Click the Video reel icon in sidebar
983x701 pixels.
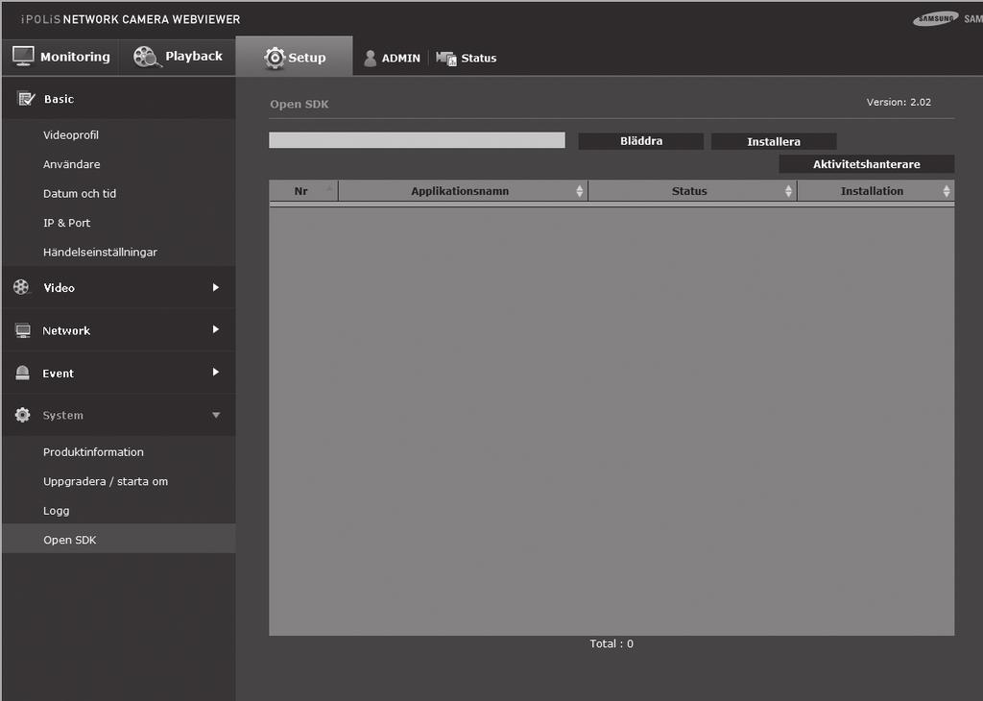[x=21, y=287]
